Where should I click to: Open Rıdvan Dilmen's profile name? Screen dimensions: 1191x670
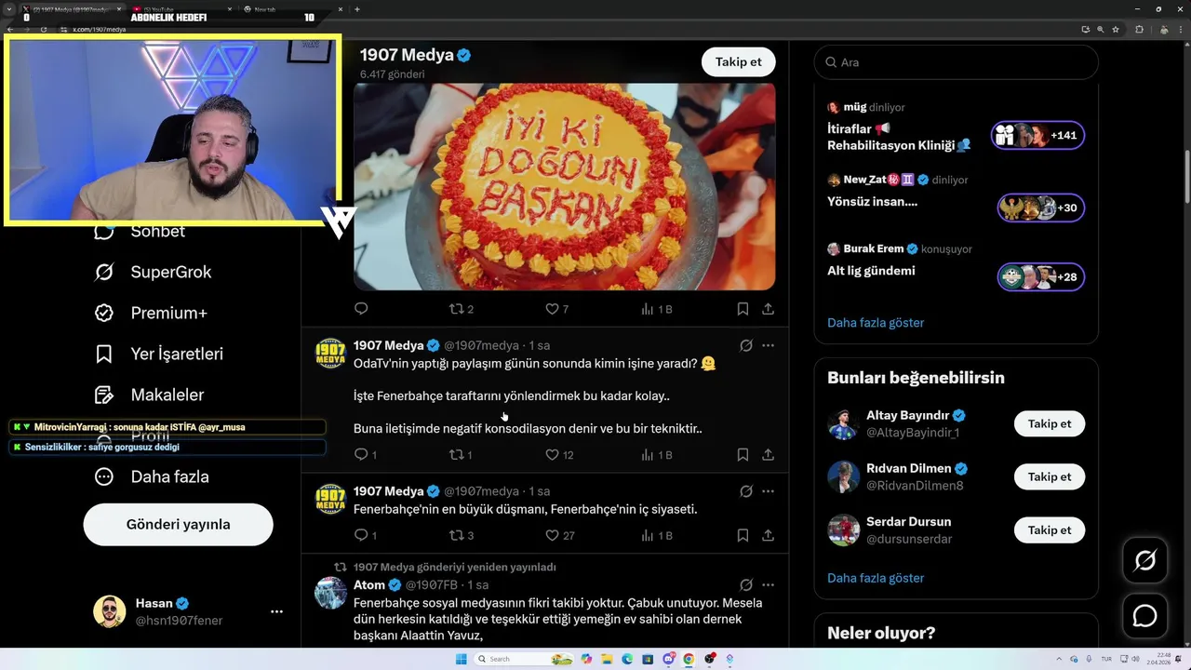(x=908, y=468)
